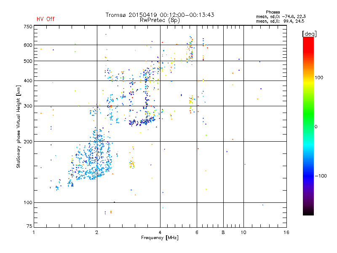The width and height of the screenshot is (337, 253).
Task: Click the mean, sd,X: 99.4 readout
Action: pyautogui.click(x=280, y=21)
